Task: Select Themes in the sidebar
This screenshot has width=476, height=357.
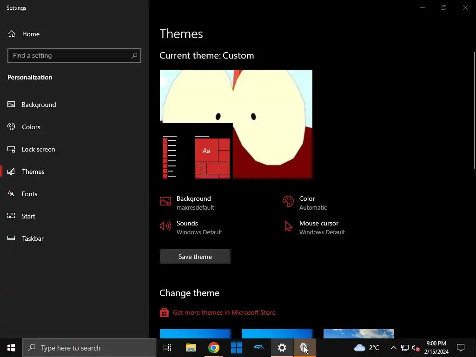Action: tap(74, 172)
